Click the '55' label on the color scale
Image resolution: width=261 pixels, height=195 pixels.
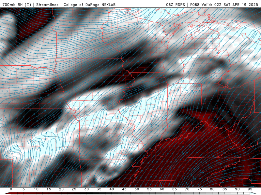(149, 189)
